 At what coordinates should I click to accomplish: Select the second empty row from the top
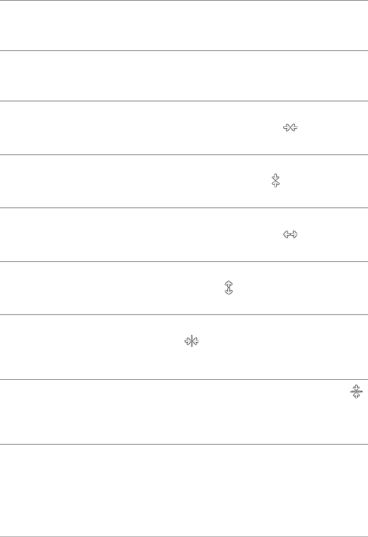pyautogui.click(x=184, y=76)
